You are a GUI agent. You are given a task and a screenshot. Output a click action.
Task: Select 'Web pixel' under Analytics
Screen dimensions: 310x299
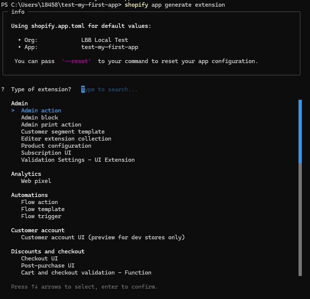pyautogui.click(x=36, y=181)
